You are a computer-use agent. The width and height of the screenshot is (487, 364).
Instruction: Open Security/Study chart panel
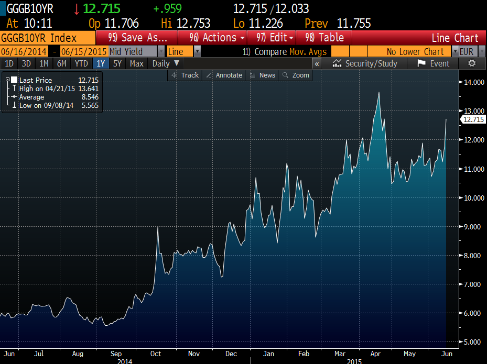coord(365,63)
